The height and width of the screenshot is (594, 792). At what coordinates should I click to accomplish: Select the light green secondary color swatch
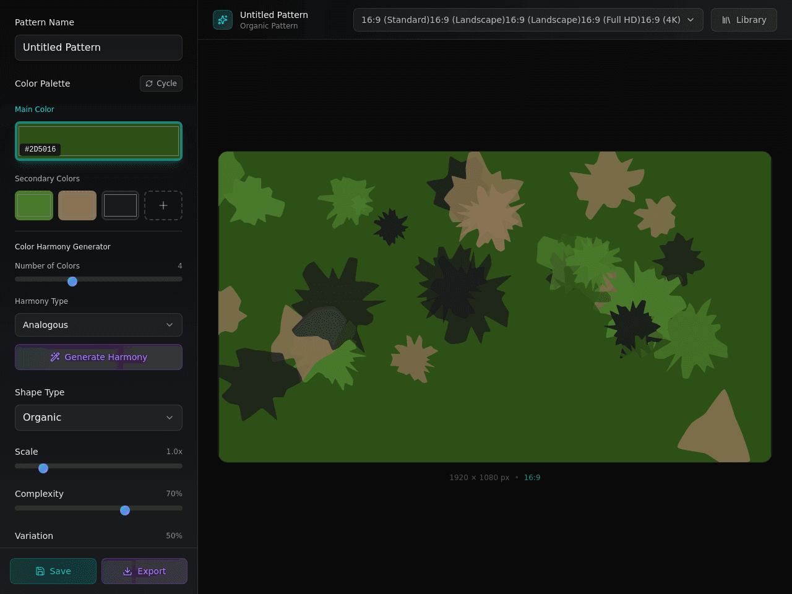(x=34, y=205)
